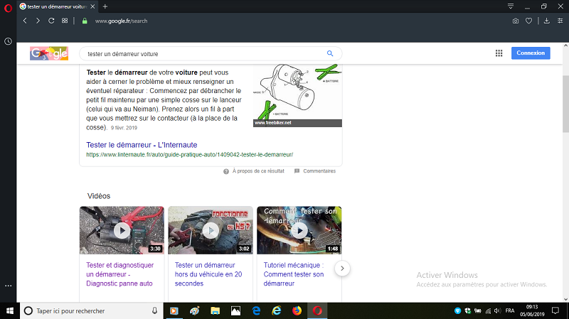Click 'Taper ici pour rechercher' box
Viewport: 569px width, 319px height.
pos(91,311)
